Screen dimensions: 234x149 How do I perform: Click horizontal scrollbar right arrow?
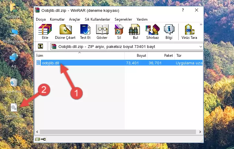pos(200,132)
